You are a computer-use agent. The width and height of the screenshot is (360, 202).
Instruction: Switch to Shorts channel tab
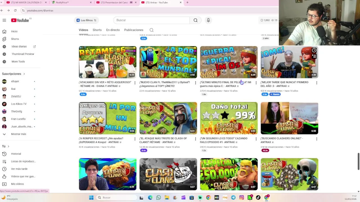tap(97, 30)
